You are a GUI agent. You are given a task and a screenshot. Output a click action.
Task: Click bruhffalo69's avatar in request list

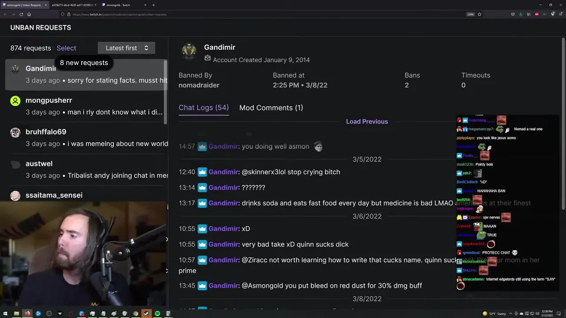15,132
